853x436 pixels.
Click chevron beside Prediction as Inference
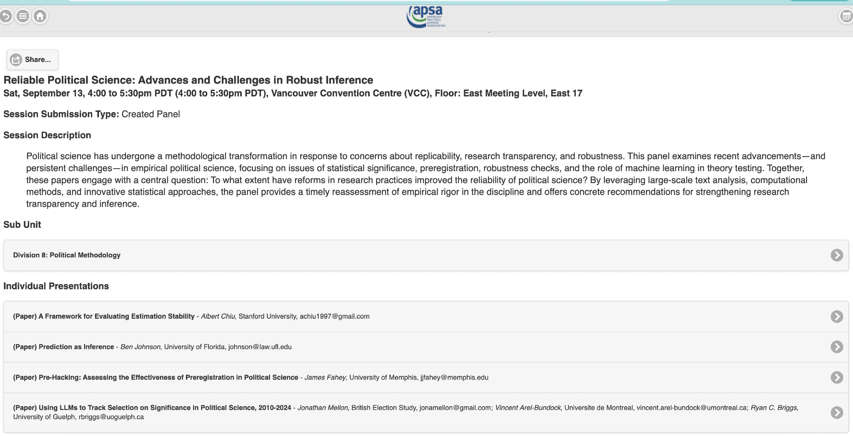[x=836, y=347]
